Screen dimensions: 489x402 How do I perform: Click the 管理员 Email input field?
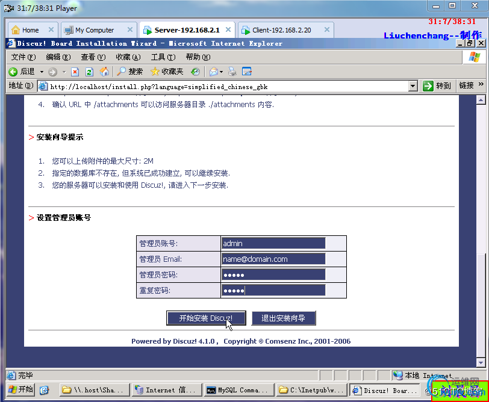[x=273, y=259]
